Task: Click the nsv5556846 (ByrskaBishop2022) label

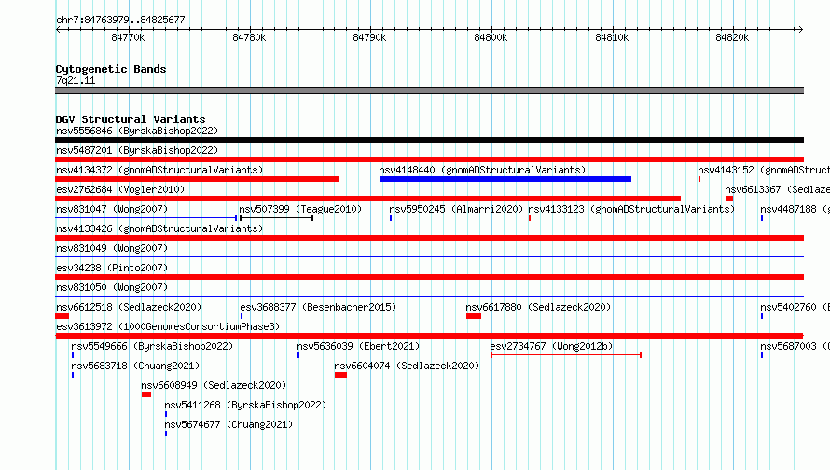Action: click(x=137, y=131)
